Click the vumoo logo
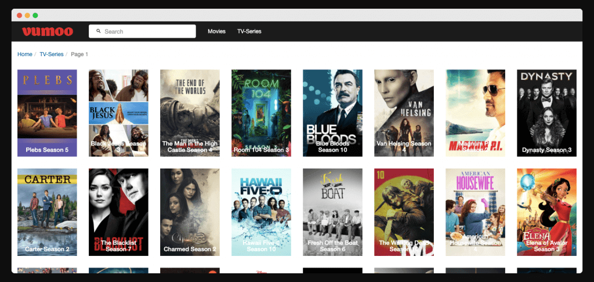594x282 pixels. click(x=48, y=31)
